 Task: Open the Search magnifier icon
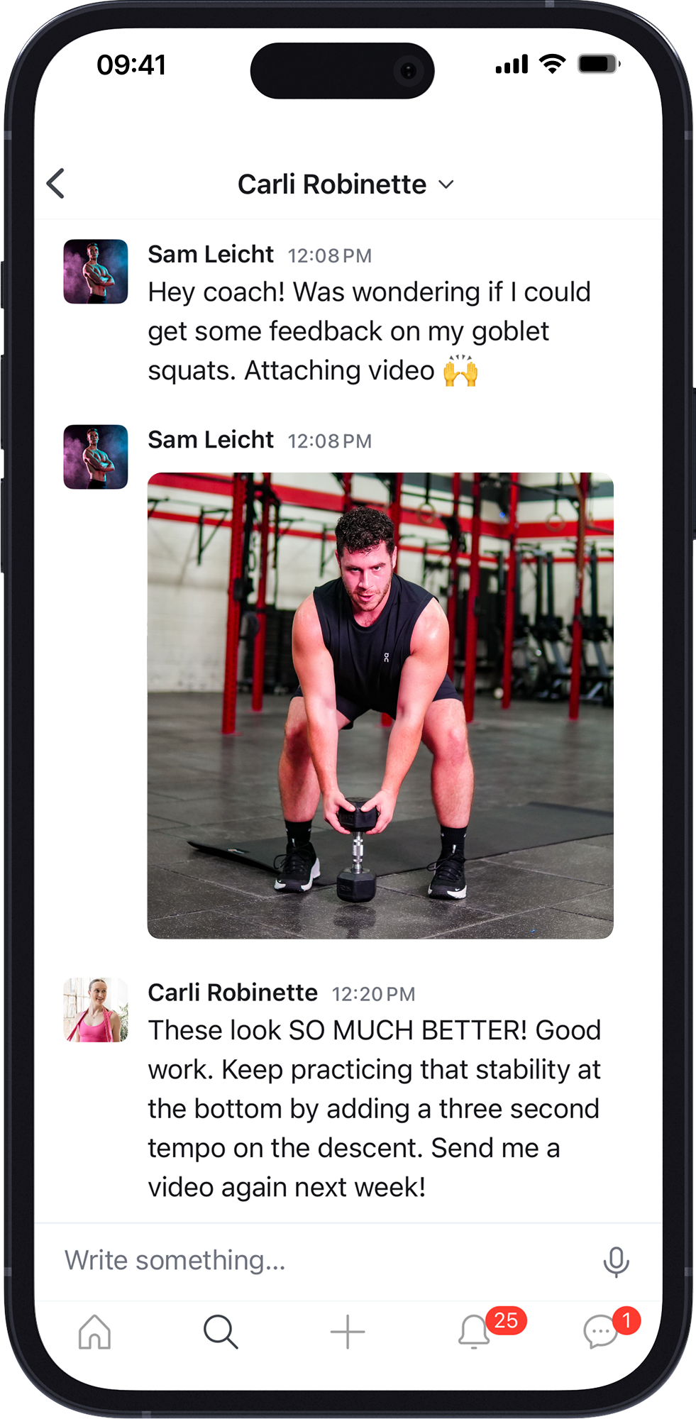tap(221, 1332)
